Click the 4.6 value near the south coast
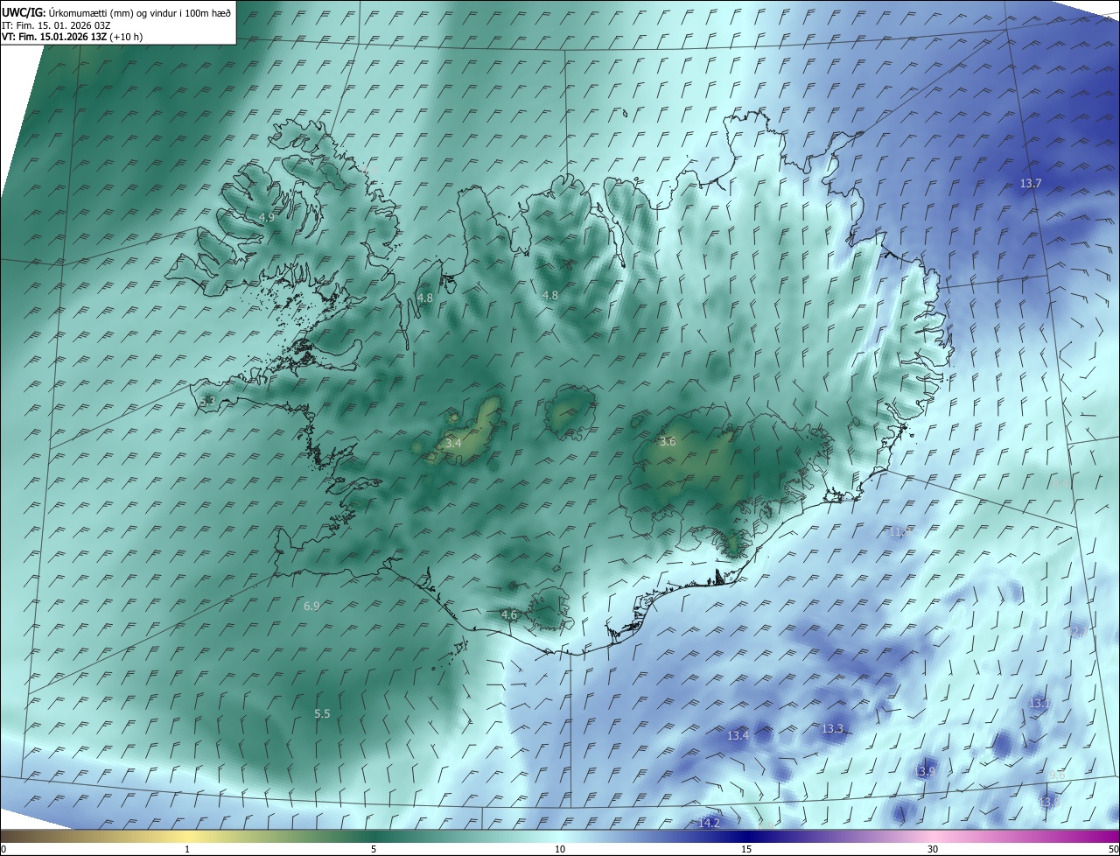The width and height of the screenshot is (1120, 856). [509, 615]
